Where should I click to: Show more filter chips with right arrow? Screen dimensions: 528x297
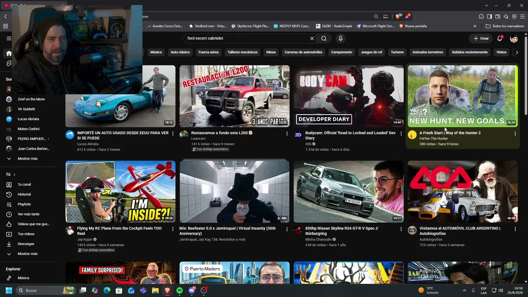[x=517, y=52]
